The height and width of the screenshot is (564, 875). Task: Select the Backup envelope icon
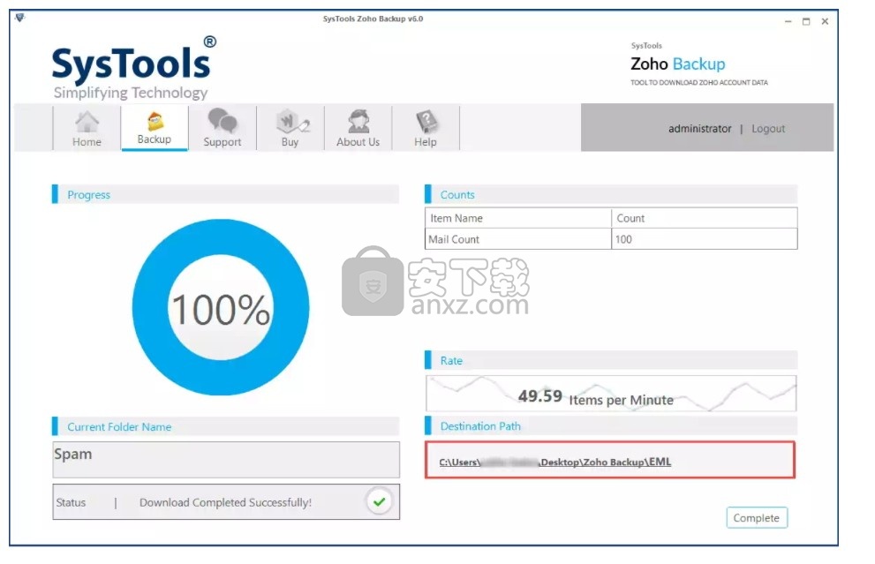tap(155, 121)
